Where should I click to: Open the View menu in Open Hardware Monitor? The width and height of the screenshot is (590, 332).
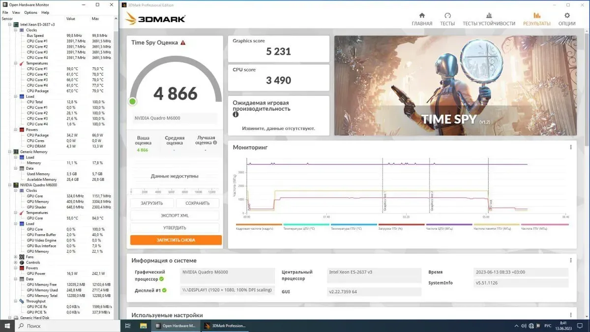point(16,12)
